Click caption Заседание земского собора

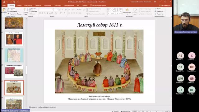99,96
